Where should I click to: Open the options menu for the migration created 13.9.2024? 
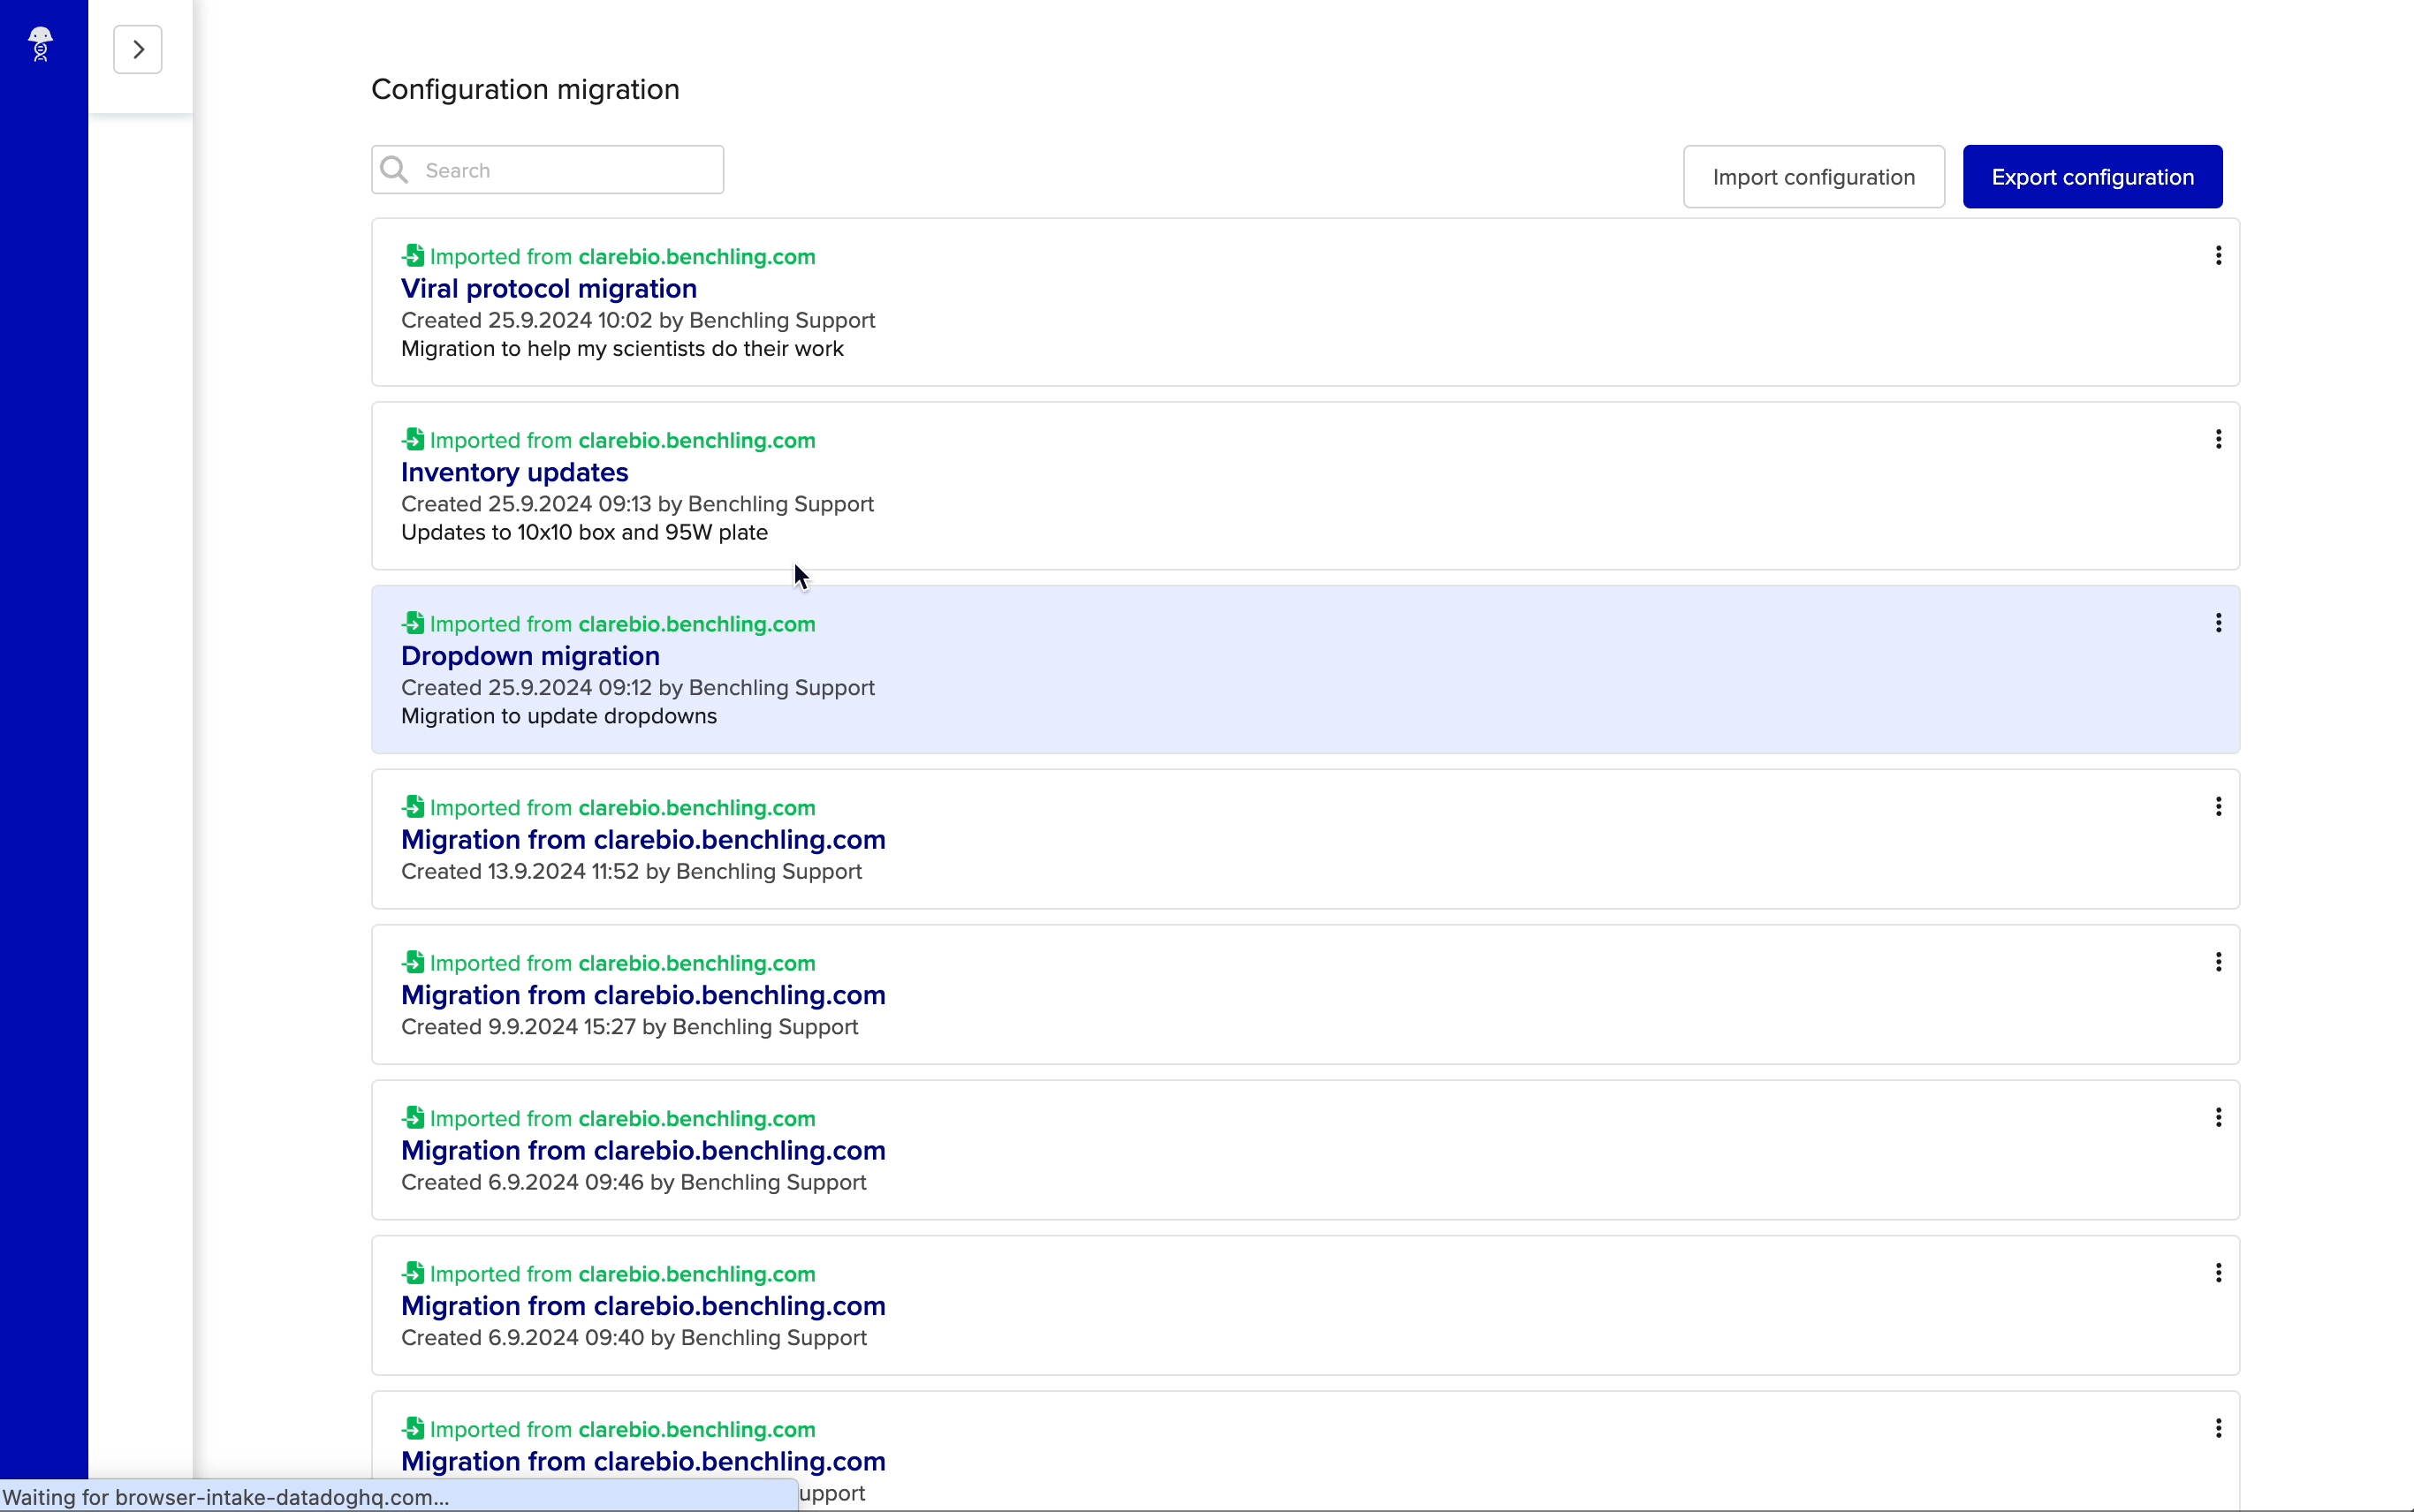(2217, 806)
